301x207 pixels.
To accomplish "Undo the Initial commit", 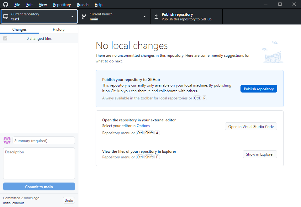I will pyautogui.click(x=69, y=200).
